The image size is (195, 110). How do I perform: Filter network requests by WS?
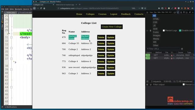coord(154,42)
